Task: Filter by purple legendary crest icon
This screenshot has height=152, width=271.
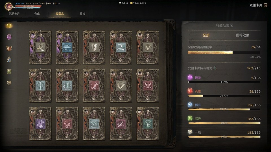Action: [x=9, y=37]
